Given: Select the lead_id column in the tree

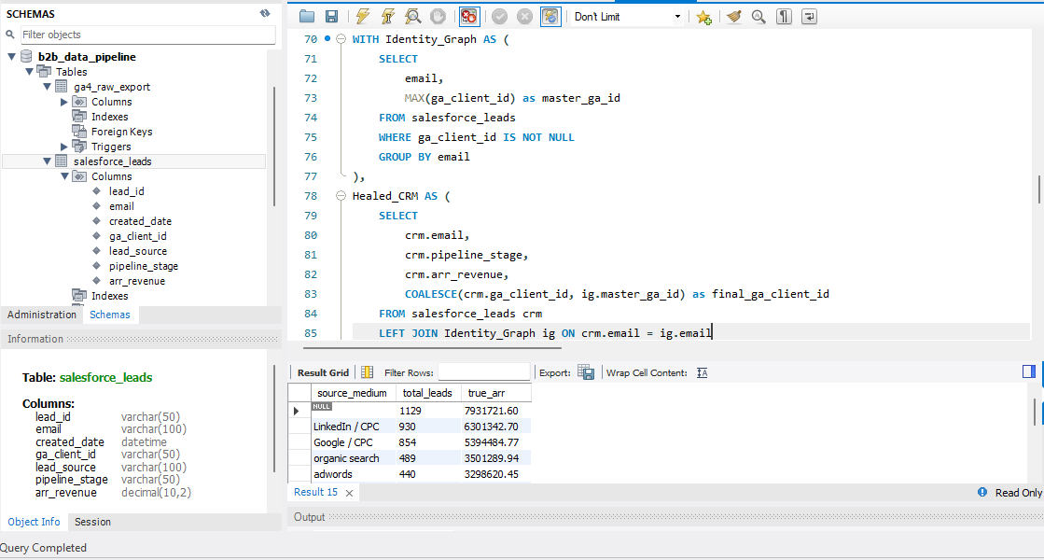Looking at the screenshot, I should 127,191.
